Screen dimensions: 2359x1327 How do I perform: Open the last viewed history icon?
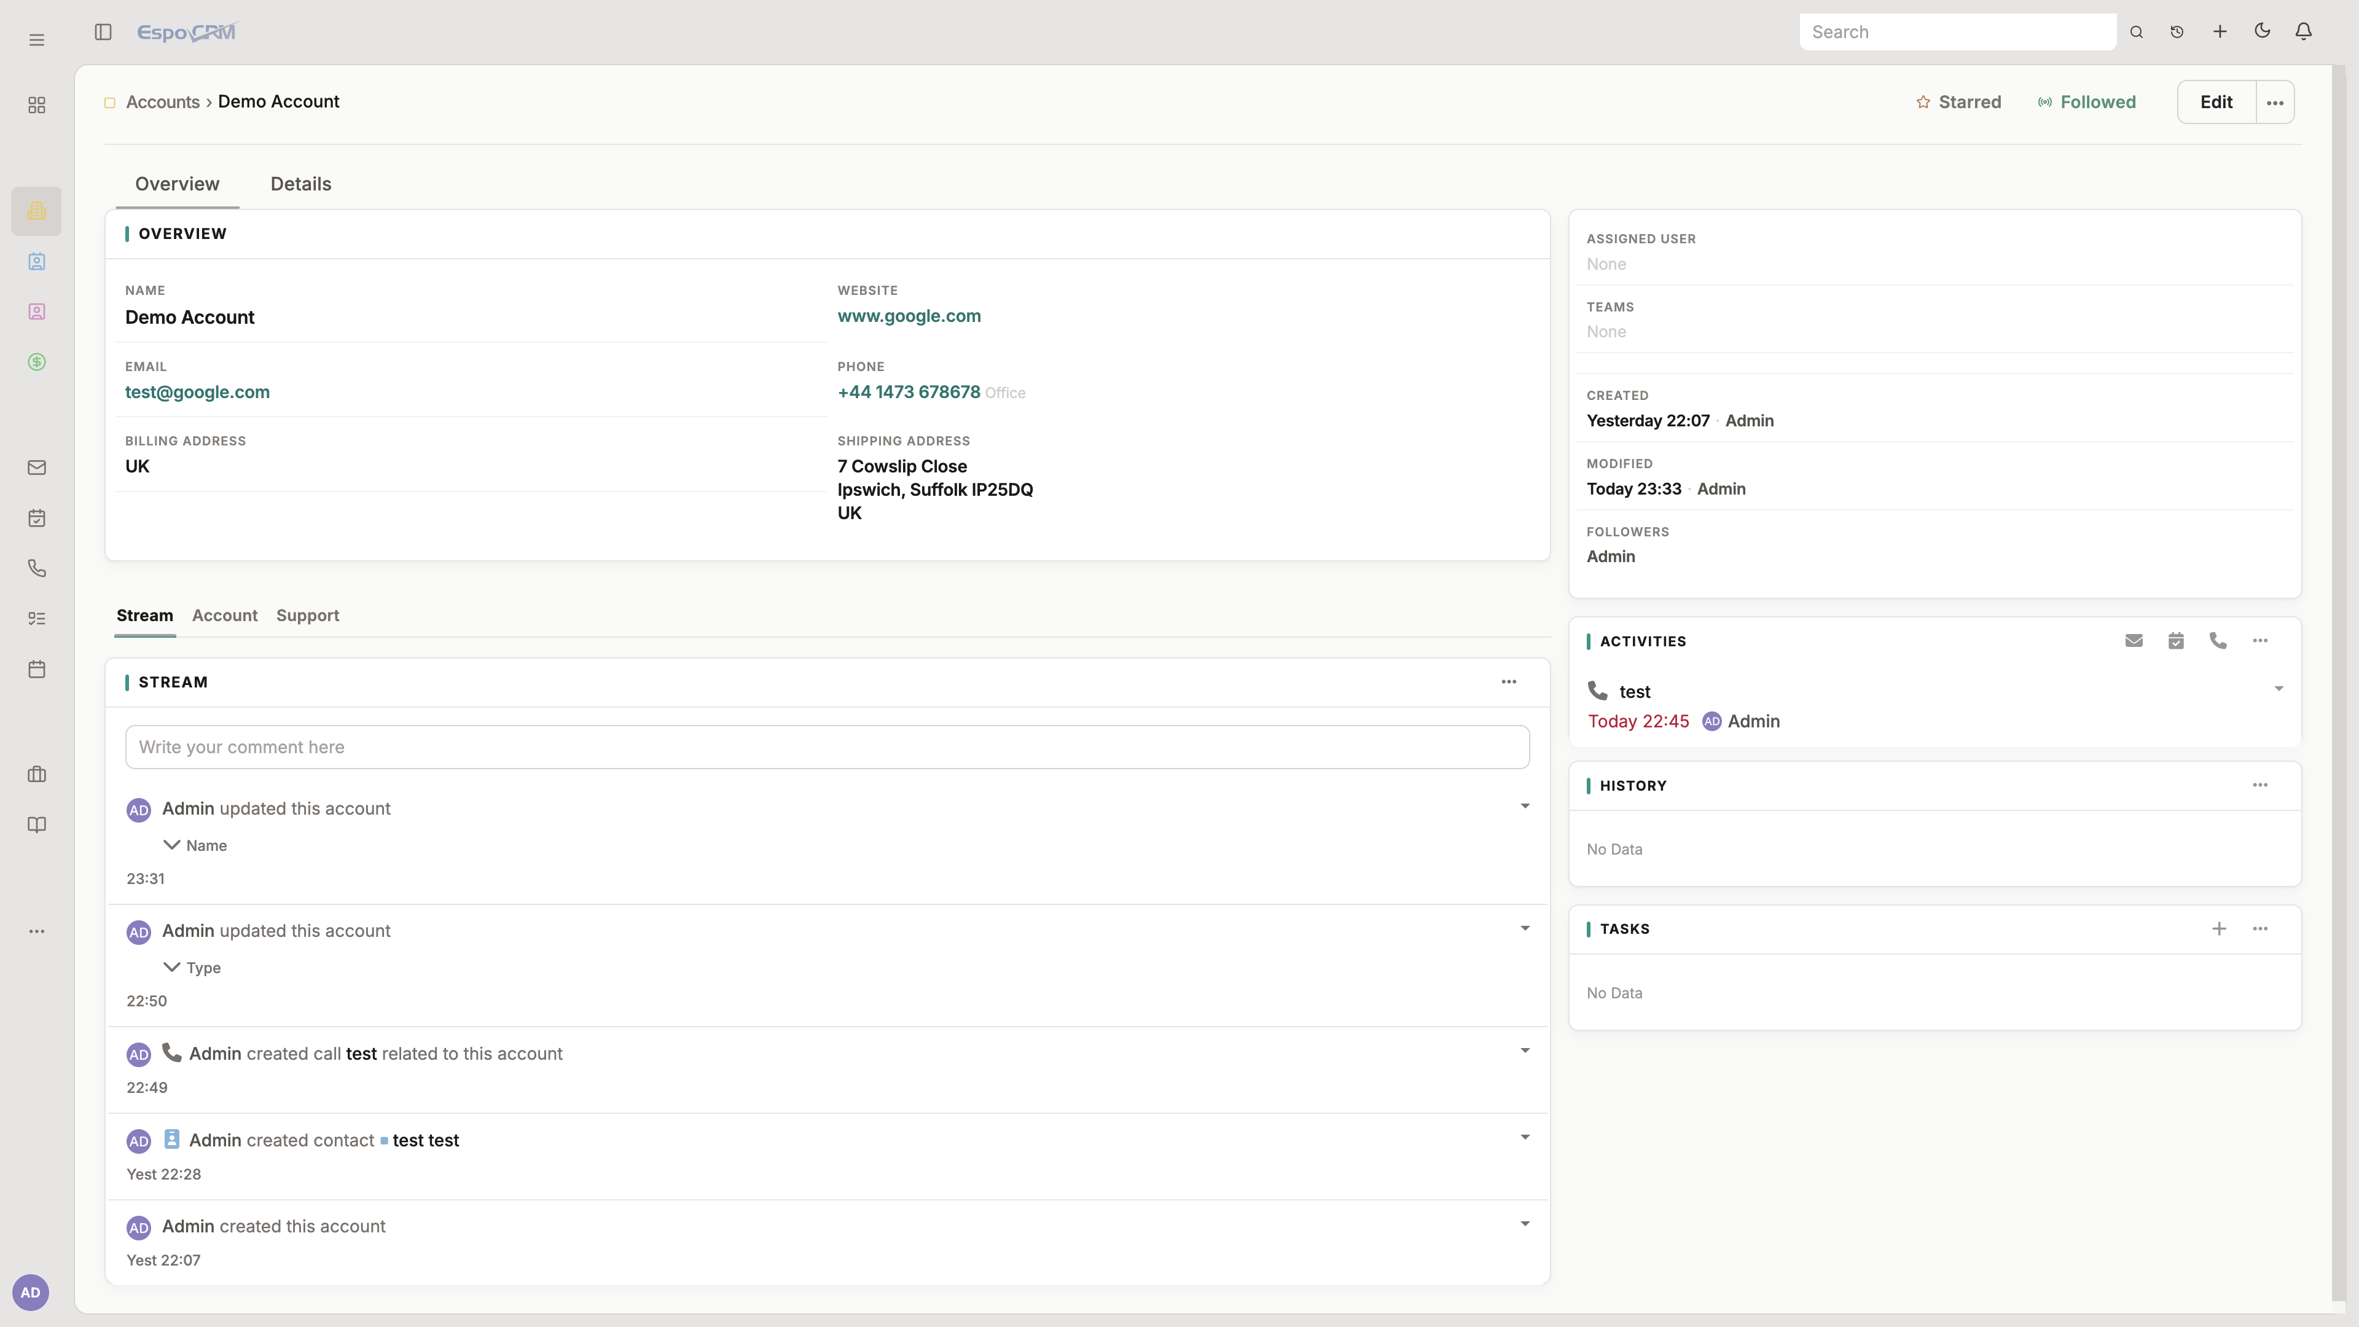point(2177,32)
